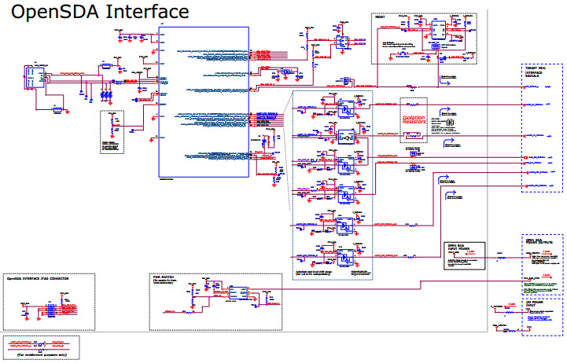Click the "OPEN SDA POWER OUTPUTS" heading
This screenshot has height=363, width=567.
541,243
